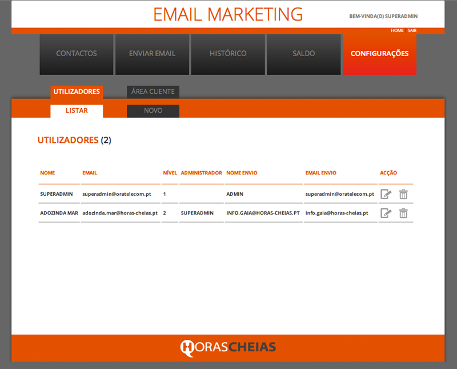
Task: Open the NOVO sub-tab
Action: tap(153, 110)
